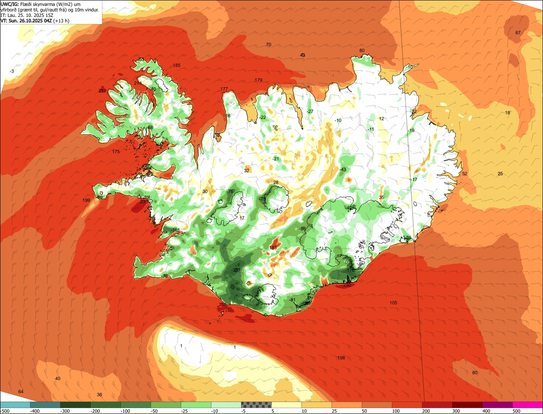The width and height of the screenshot is (543, 414).
Task: Click the "-337" value on the map
Action: (235, 270)
